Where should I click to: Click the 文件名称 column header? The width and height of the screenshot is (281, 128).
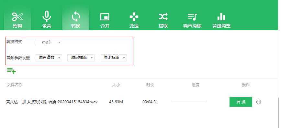(15, 85)
